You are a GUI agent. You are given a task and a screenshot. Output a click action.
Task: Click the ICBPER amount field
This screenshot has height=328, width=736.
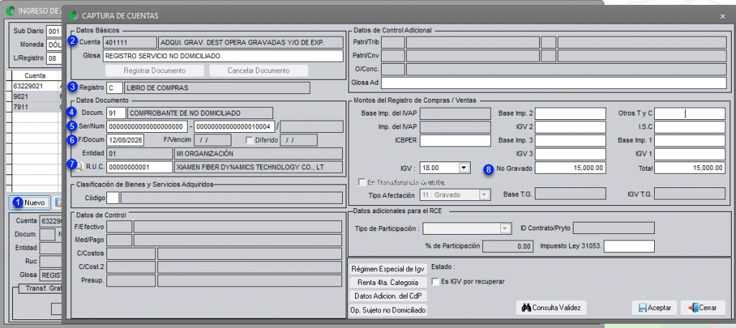(x=455, y=141)
